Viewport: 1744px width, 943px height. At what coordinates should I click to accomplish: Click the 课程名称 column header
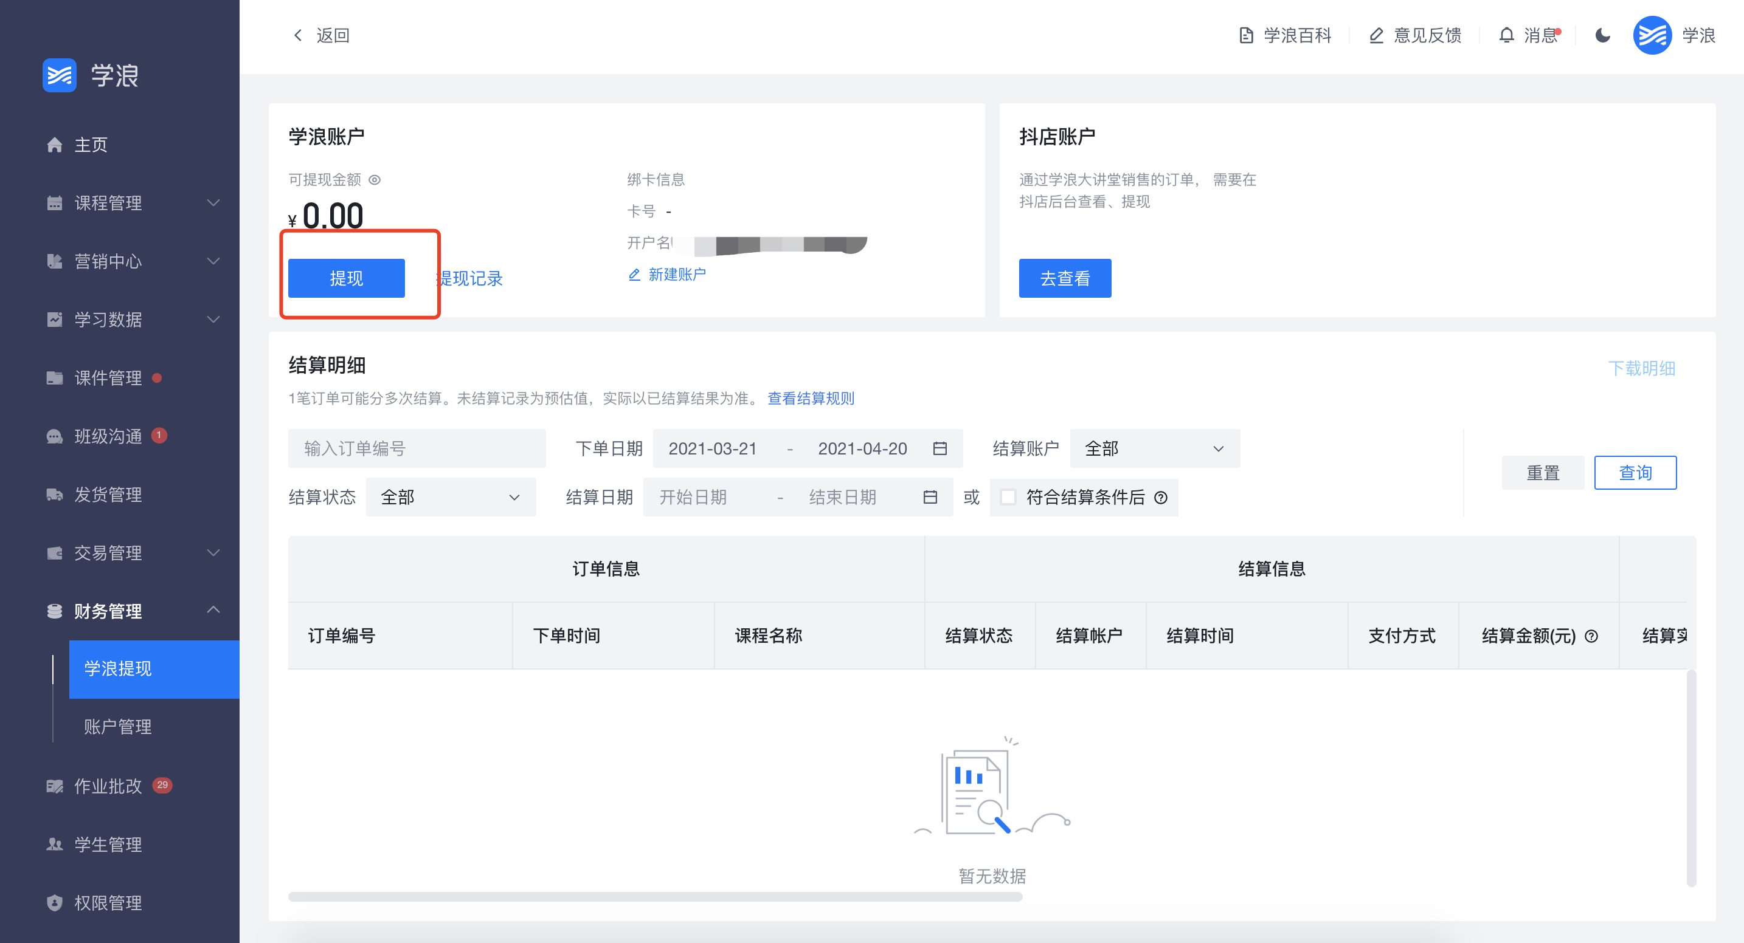pos(819,636)
